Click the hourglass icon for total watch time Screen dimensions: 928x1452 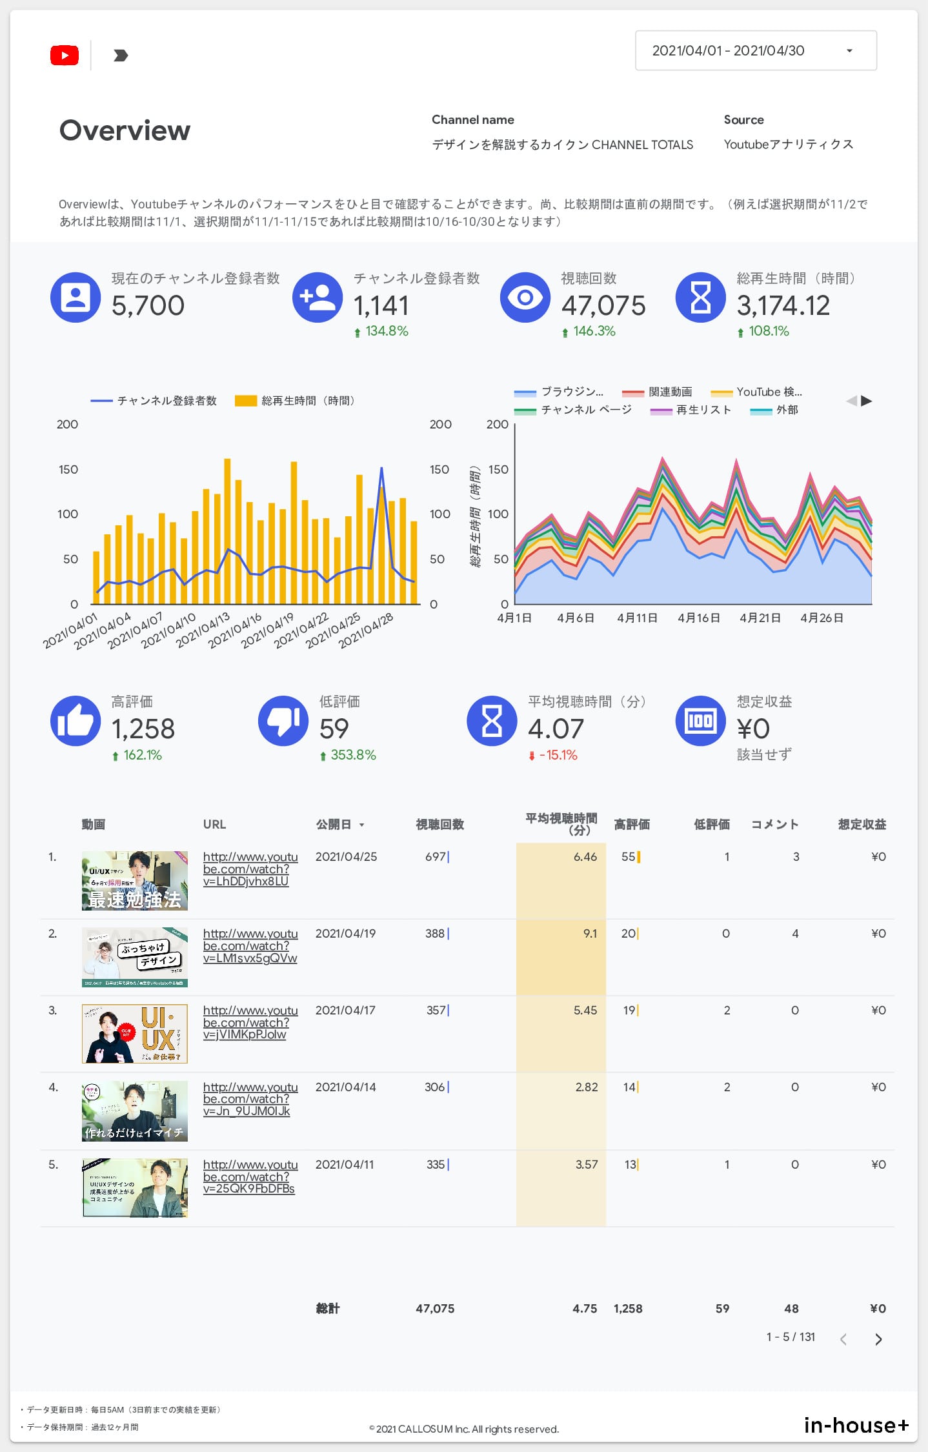point(701,297)
